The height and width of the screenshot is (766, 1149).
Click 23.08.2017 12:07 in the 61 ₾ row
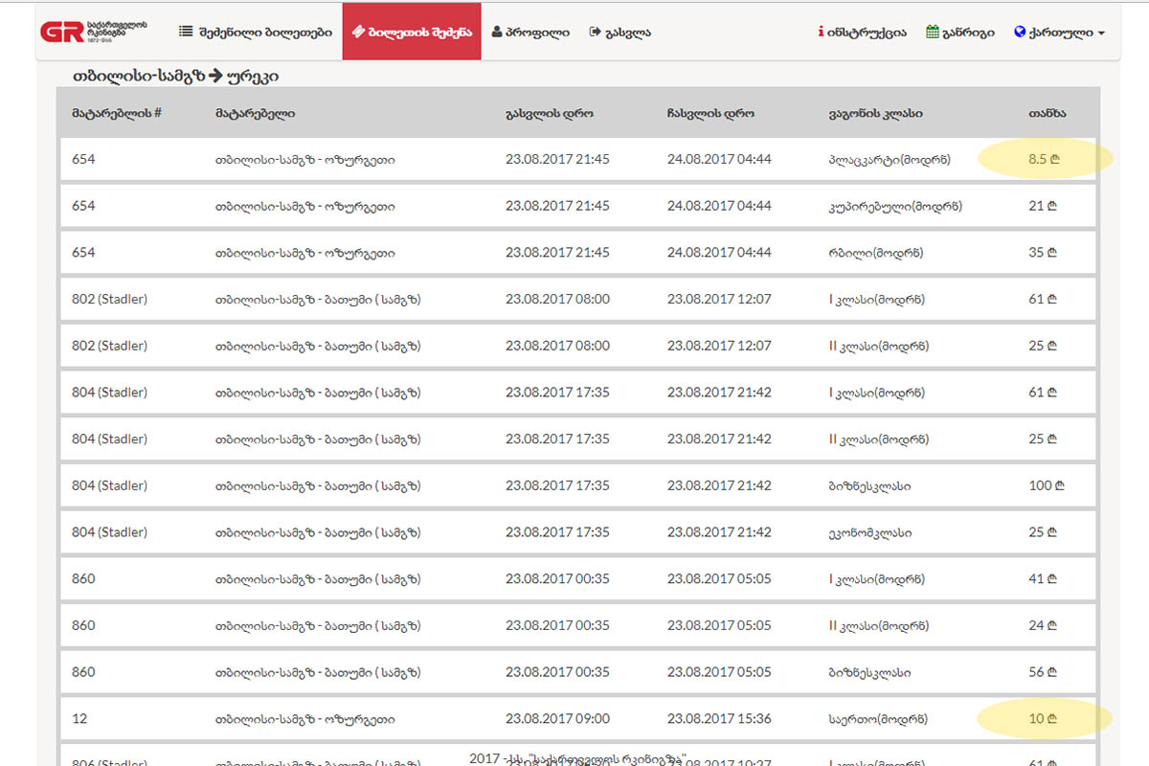pos(719,299)
